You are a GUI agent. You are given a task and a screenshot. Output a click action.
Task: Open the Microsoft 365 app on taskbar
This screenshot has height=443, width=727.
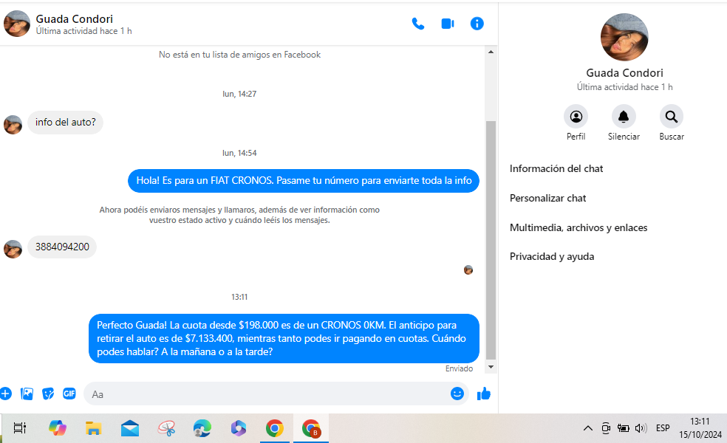tap(239, 428)
